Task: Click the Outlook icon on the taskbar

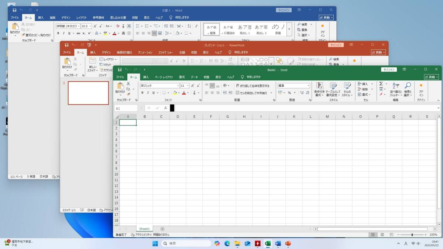Action: click(247, 243)
